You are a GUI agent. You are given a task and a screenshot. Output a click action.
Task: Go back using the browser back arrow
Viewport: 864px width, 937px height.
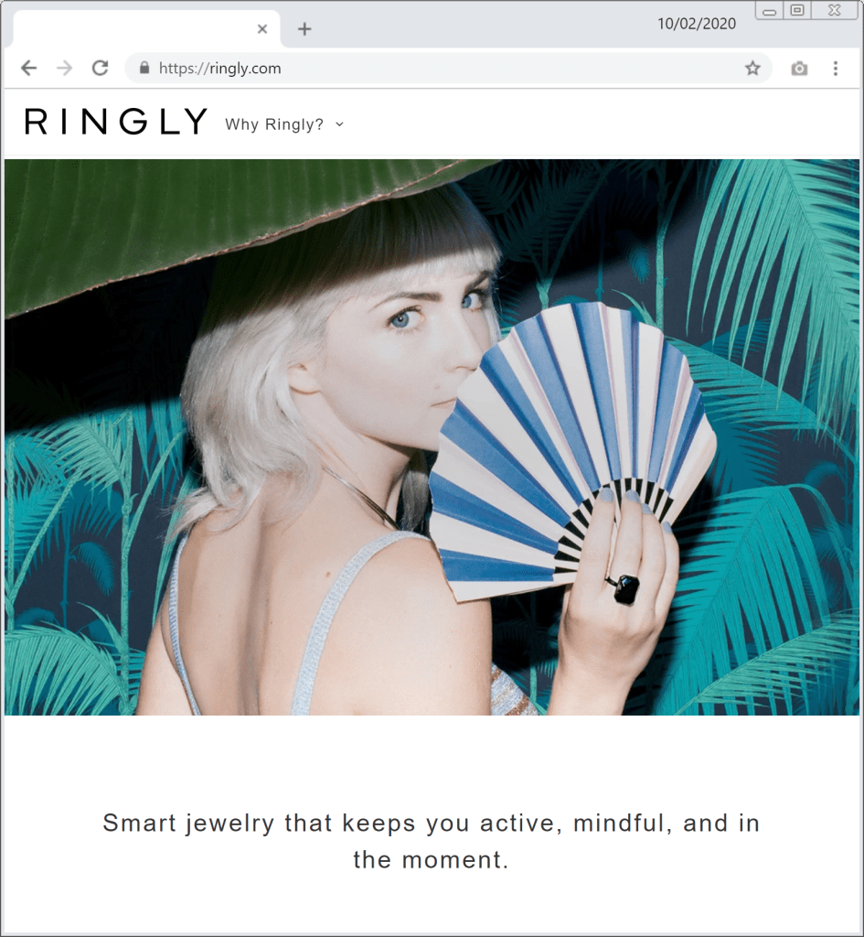28,68
